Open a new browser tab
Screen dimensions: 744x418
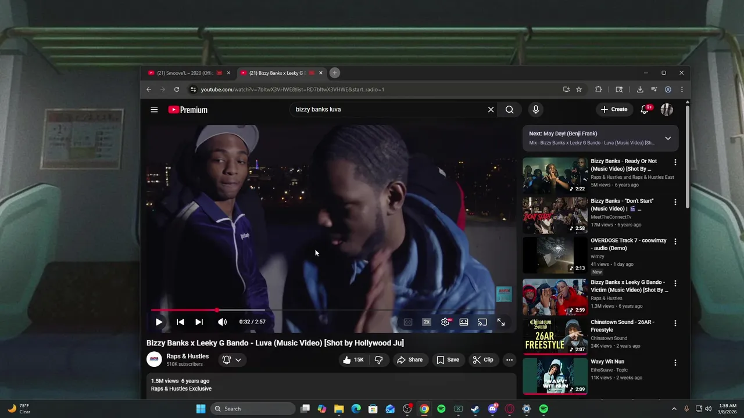335,73
